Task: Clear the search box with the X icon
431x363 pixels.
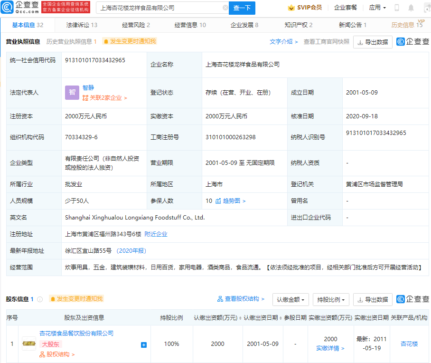Action: pyautogui.click(x=225, y=8)
